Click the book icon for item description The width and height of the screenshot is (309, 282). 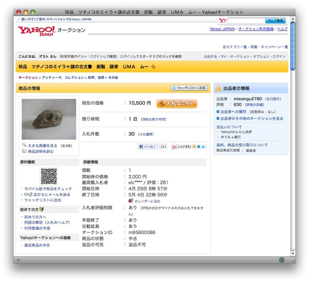[x=24, y=151]
